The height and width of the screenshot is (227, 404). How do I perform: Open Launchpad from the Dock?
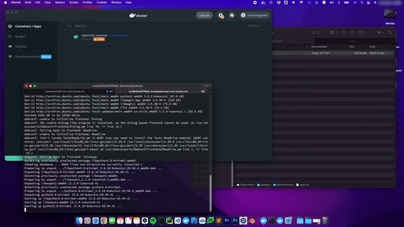(87, 221)
